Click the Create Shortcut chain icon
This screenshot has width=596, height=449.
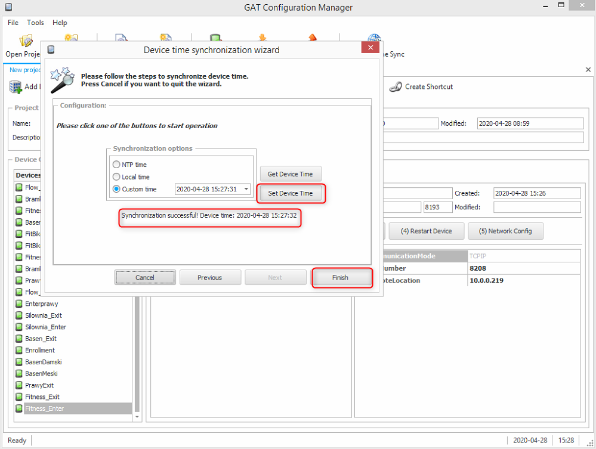click(396, 87)
